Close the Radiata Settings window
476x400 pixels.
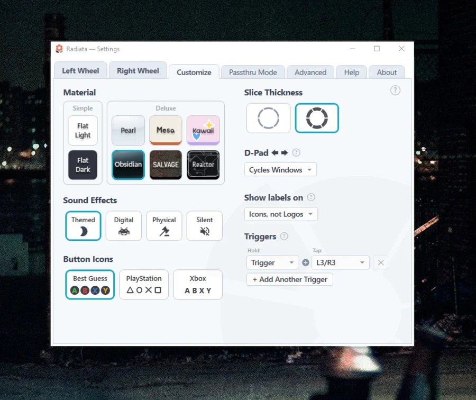click(401, 49)
